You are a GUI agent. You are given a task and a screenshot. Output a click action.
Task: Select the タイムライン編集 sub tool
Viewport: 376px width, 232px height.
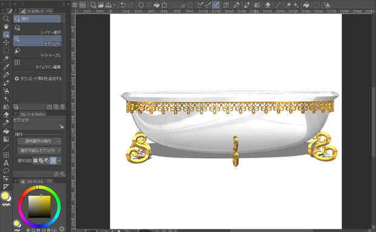click(x=37, y=64)
